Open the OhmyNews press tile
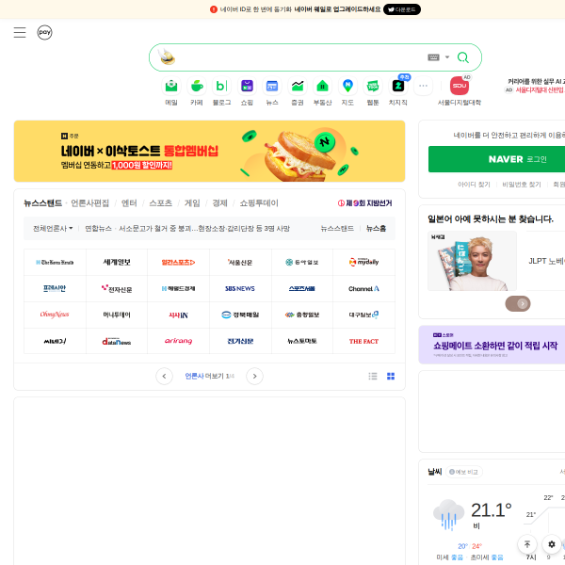 [x=55, y=315]
